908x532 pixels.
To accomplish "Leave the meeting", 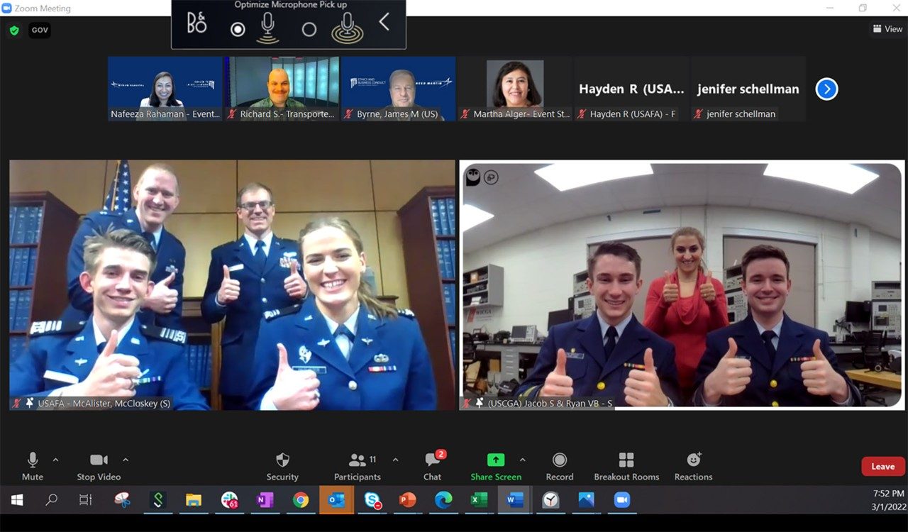I will [x=882, y=466].
